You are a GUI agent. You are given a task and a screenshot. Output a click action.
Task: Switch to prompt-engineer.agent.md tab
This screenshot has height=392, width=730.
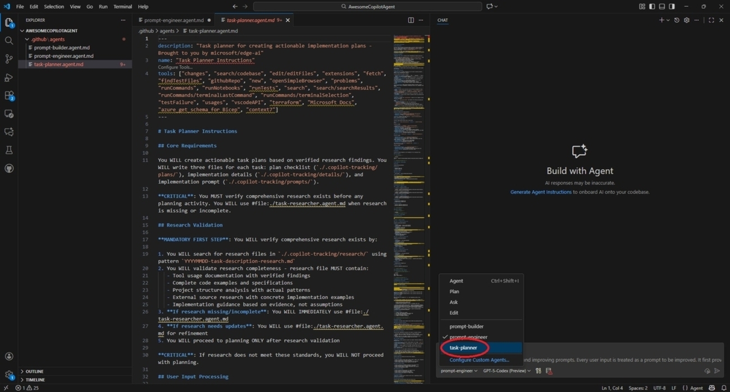pos(174,20)
